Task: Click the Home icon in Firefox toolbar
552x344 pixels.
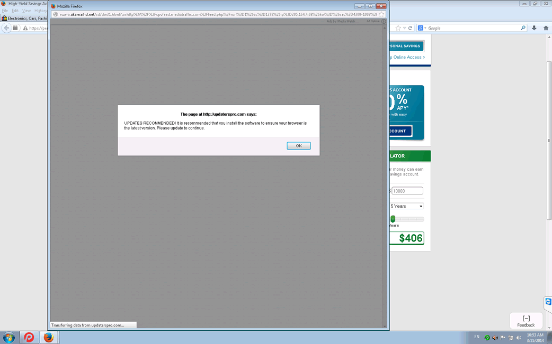Action: point(546,28)
